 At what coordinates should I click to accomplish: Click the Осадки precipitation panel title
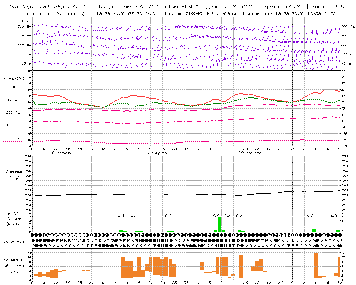14,219
